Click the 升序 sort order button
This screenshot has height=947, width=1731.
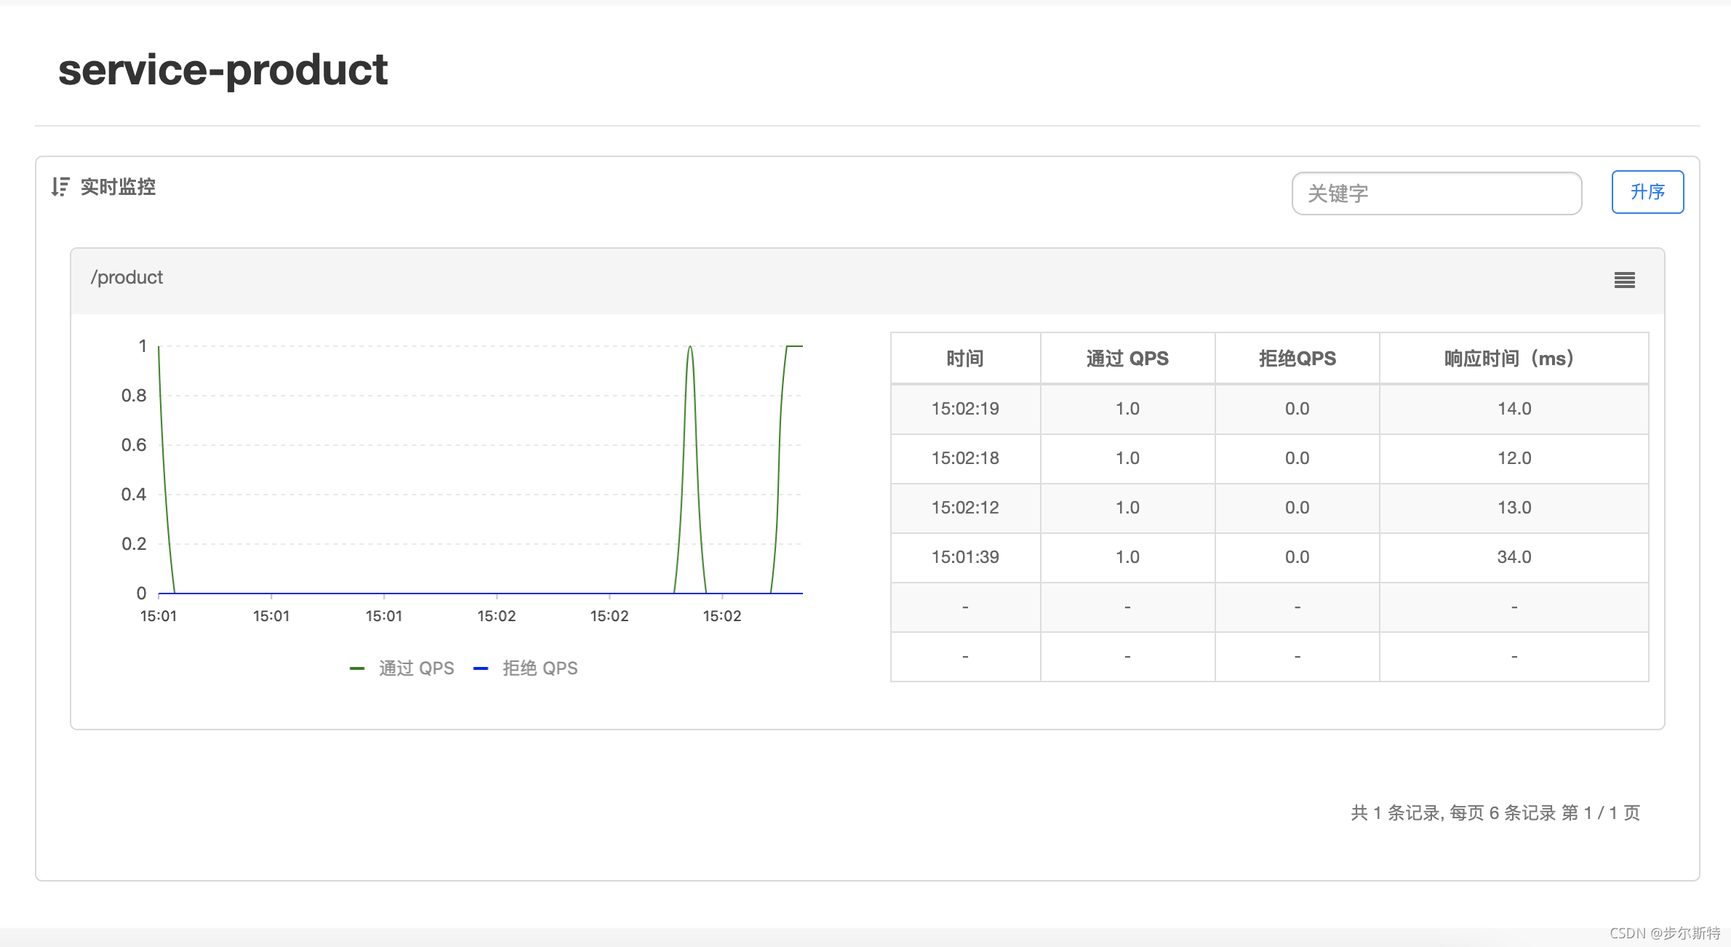1647,192
